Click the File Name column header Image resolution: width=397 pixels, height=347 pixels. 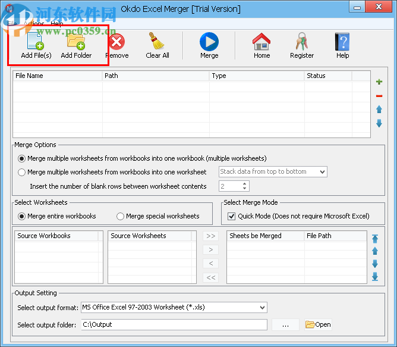click(x=58, y=76)
